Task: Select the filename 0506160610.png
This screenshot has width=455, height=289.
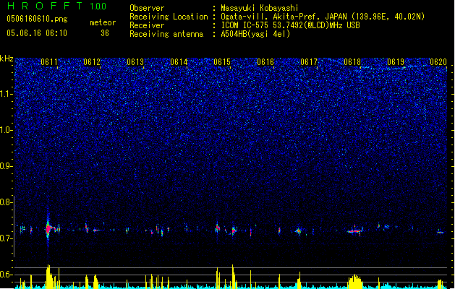Action: point(37,19)
